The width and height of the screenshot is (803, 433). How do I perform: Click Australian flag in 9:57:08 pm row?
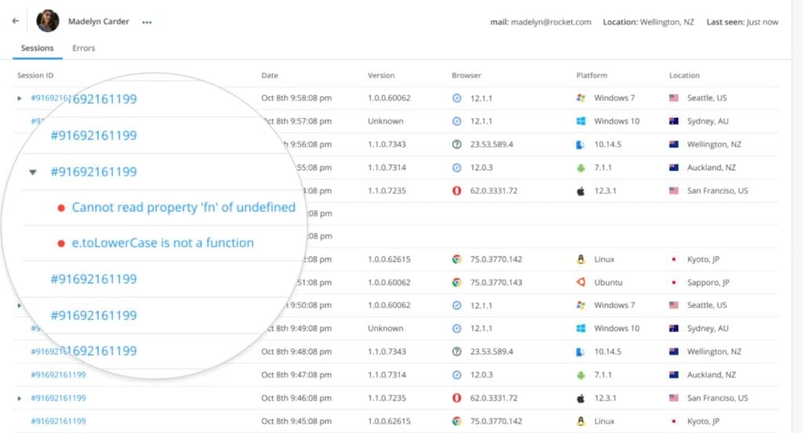click(674, 121)
